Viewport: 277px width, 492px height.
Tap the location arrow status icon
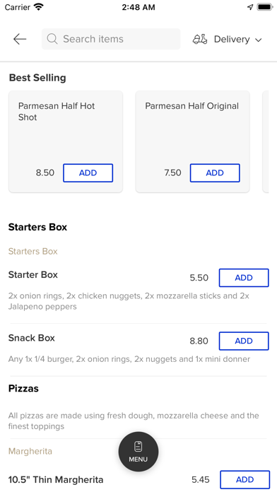(250, 7)
